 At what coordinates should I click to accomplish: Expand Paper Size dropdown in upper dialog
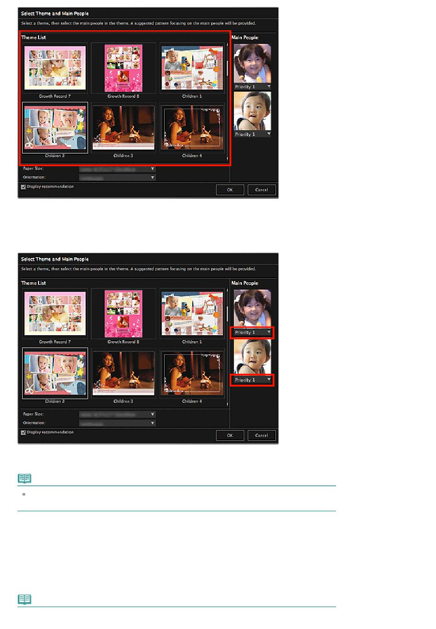tap(117, 169)
